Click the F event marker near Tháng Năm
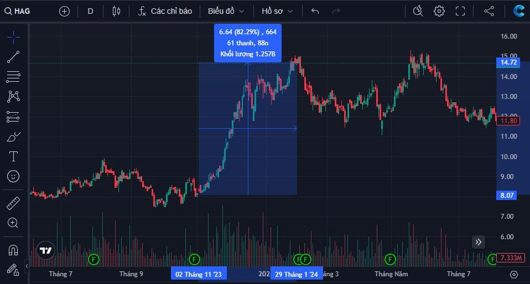Screen dimensions: 530x284 click(390, 259)
